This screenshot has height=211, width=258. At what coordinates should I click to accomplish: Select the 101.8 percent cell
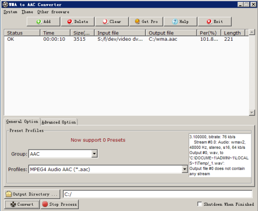pos(209,39)
